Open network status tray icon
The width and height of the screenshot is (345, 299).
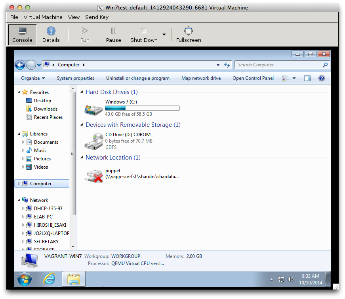coord(281,280)
